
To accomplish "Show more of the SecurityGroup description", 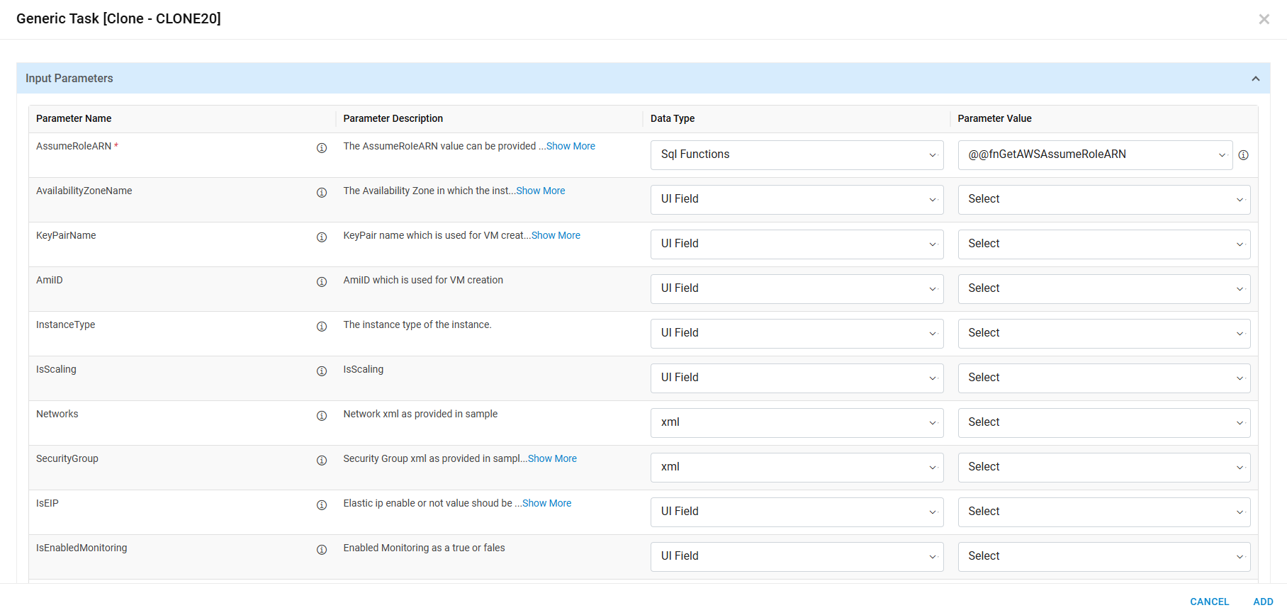I will point(552,459).
